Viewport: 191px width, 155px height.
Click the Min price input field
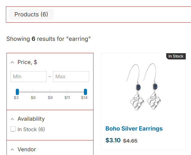[x=28, y=77]
